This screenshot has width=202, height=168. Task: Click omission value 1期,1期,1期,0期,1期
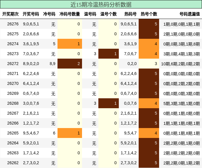coord(182,123)
